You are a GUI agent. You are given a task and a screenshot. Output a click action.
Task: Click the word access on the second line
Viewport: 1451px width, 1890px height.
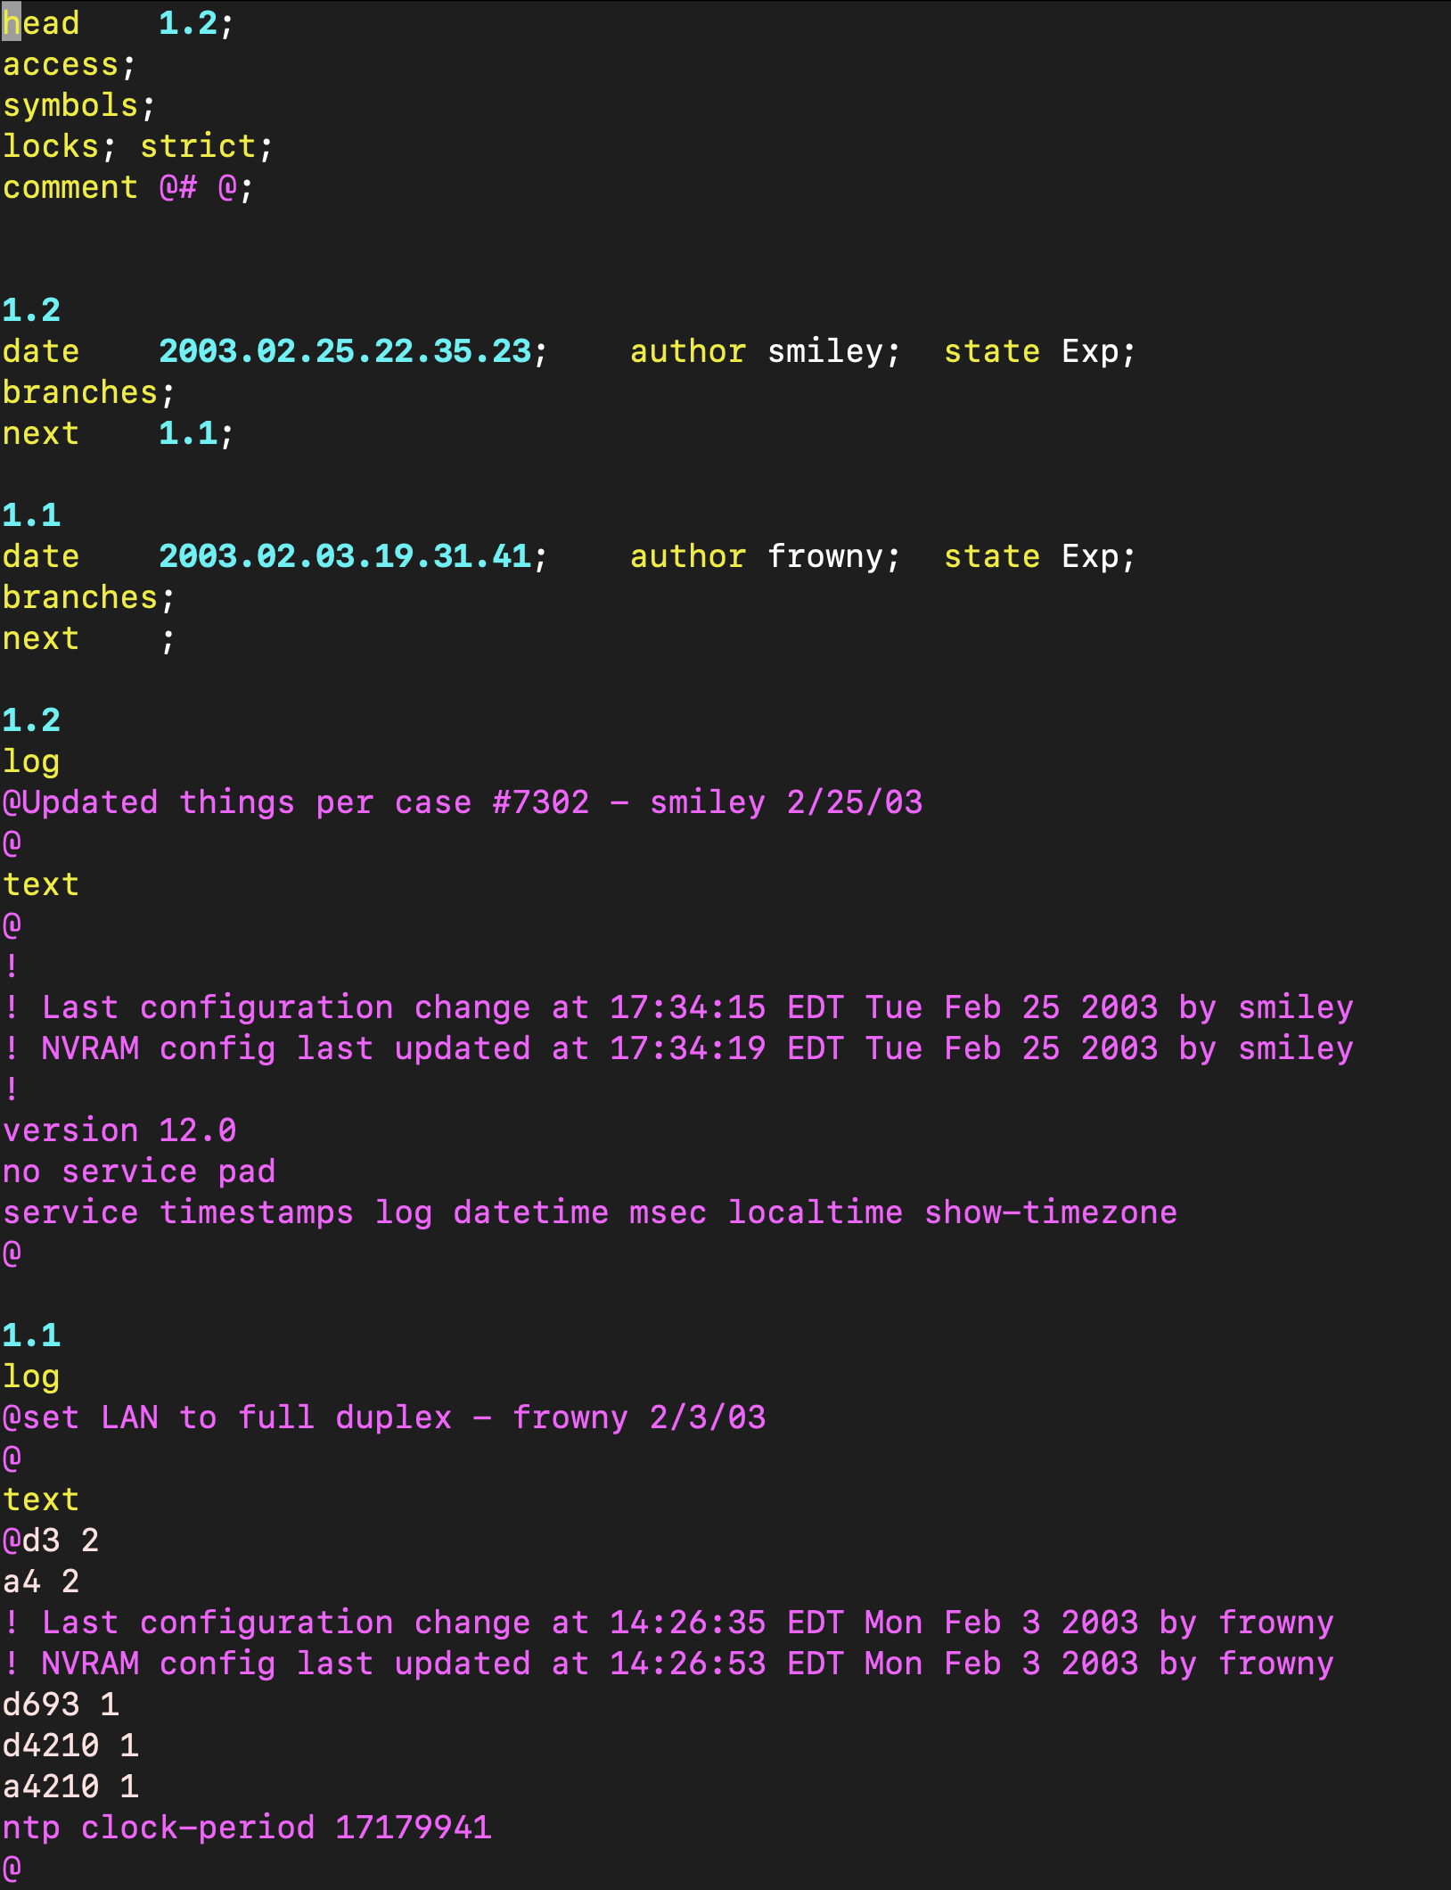click(x=61, y=64)
